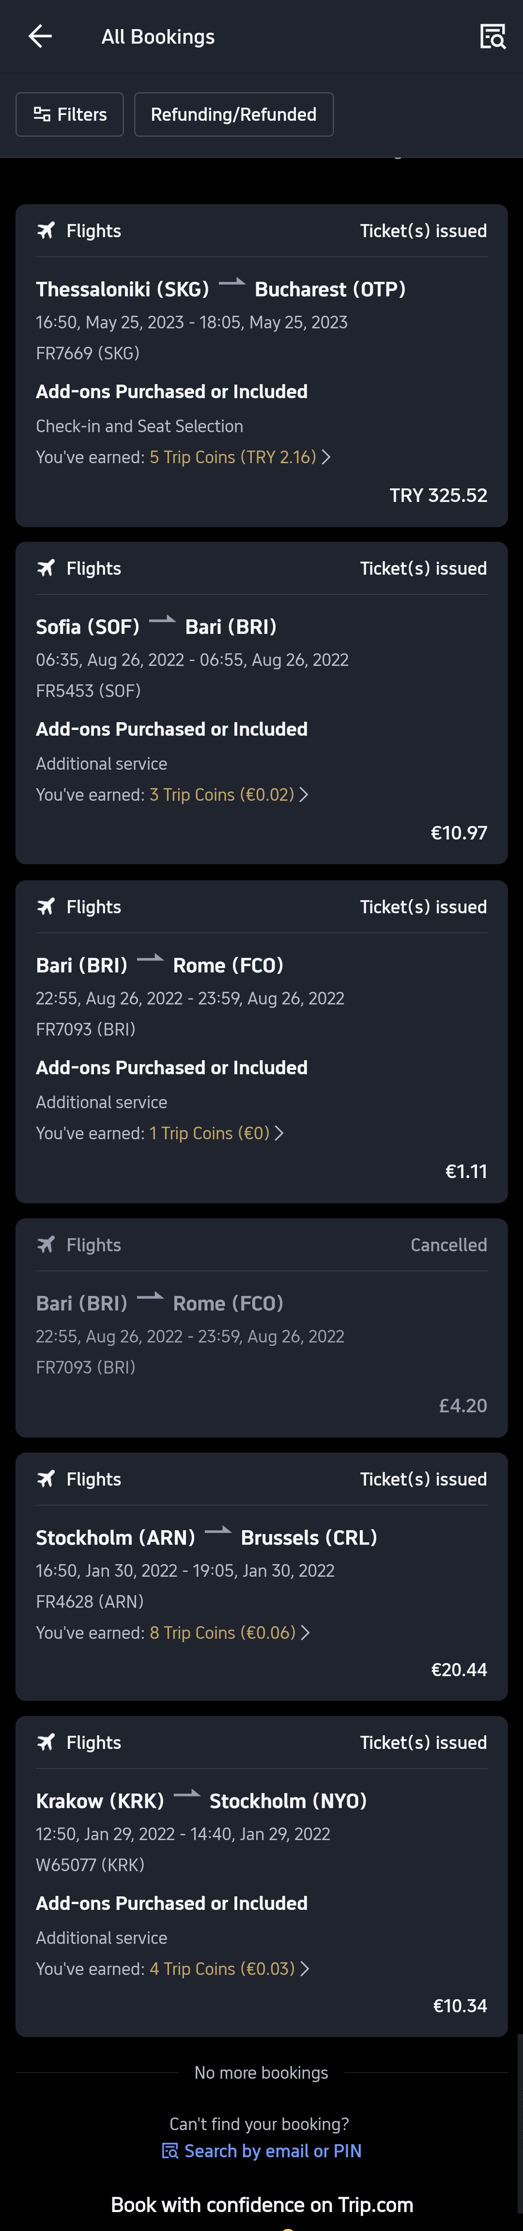This screenshot has width=523, height=2231.
Task: Tap airplane icon on Stockholm to Brussels card
Action: (x=46, y=1479)
